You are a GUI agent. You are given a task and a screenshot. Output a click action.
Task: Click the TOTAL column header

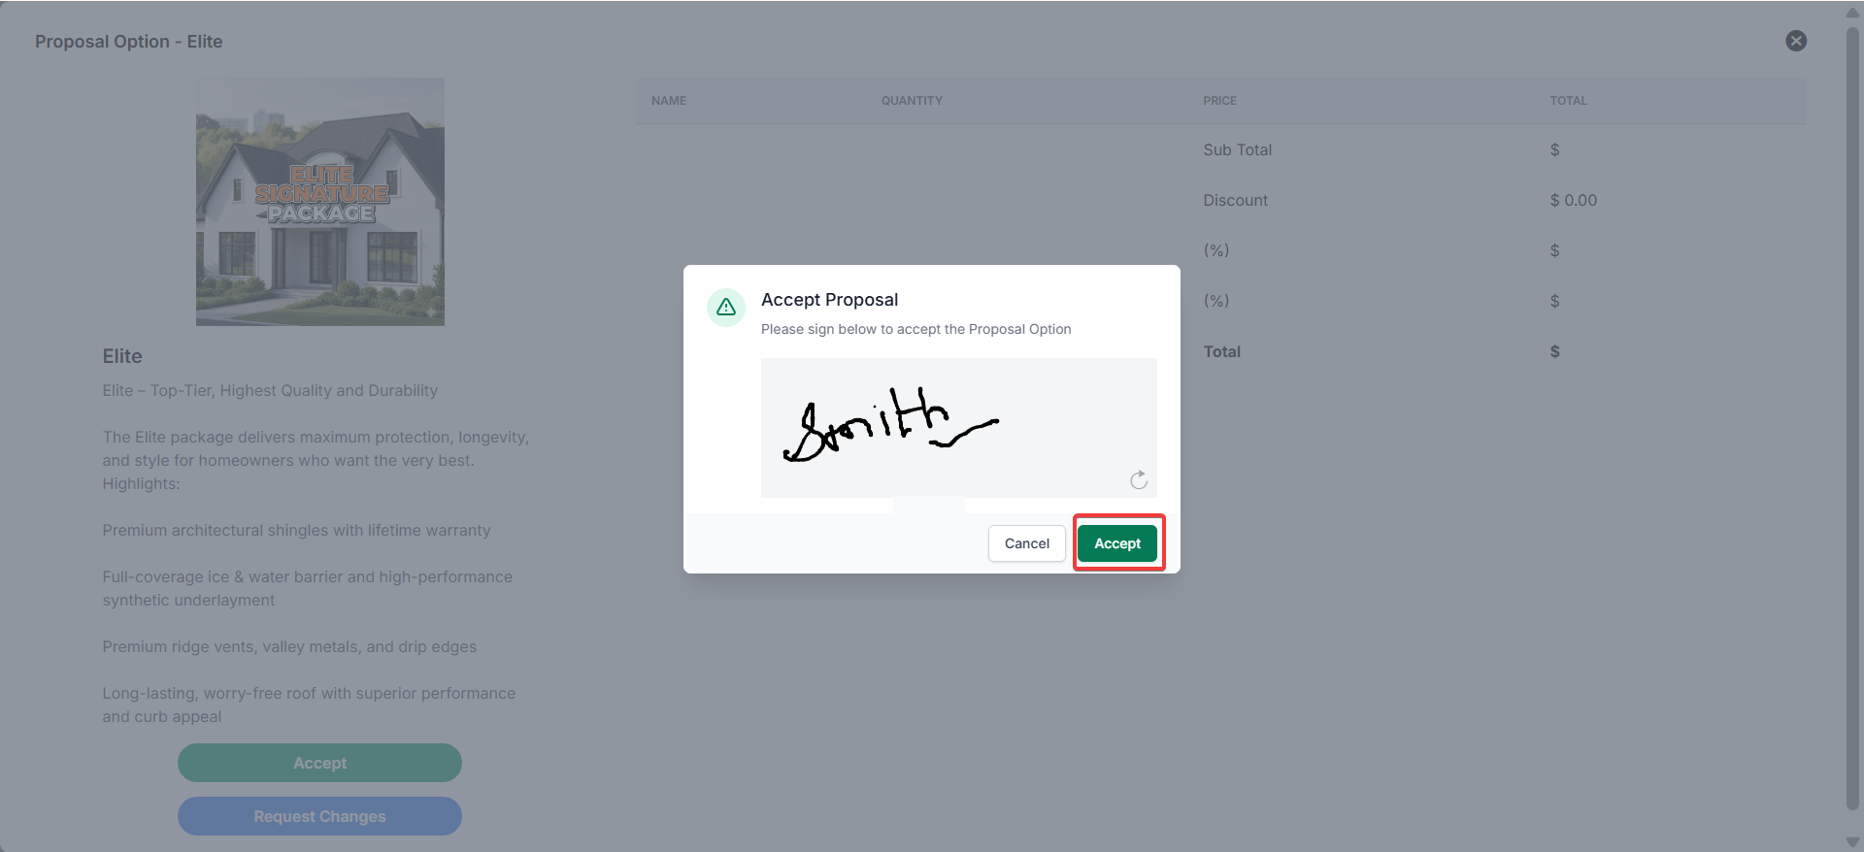click(x=1568, y=101)
